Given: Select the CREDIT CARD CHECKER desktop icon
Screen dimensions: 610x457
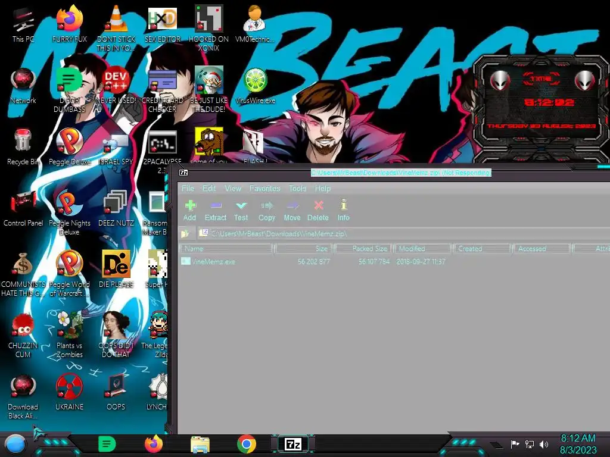Looking at the screenshot, I should point(163,90).
